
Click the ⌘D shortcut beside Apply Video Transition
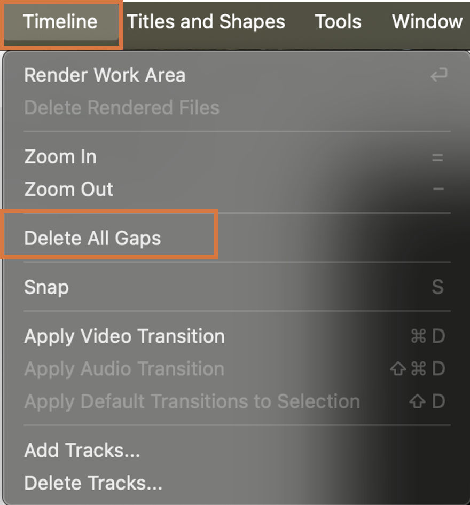(427, 336)
